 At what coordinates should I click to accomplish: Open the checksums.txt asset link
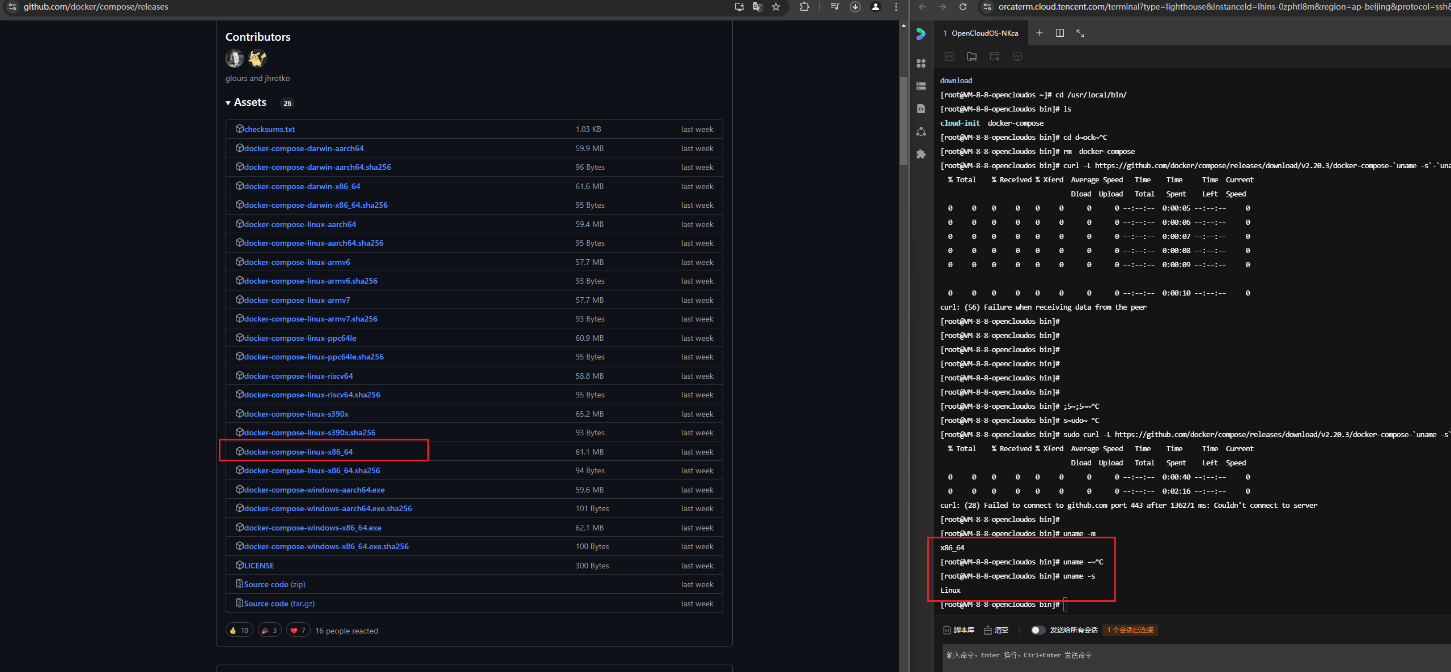click(269, 130)
